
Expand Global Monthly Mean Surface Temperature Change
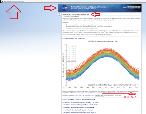78,110
